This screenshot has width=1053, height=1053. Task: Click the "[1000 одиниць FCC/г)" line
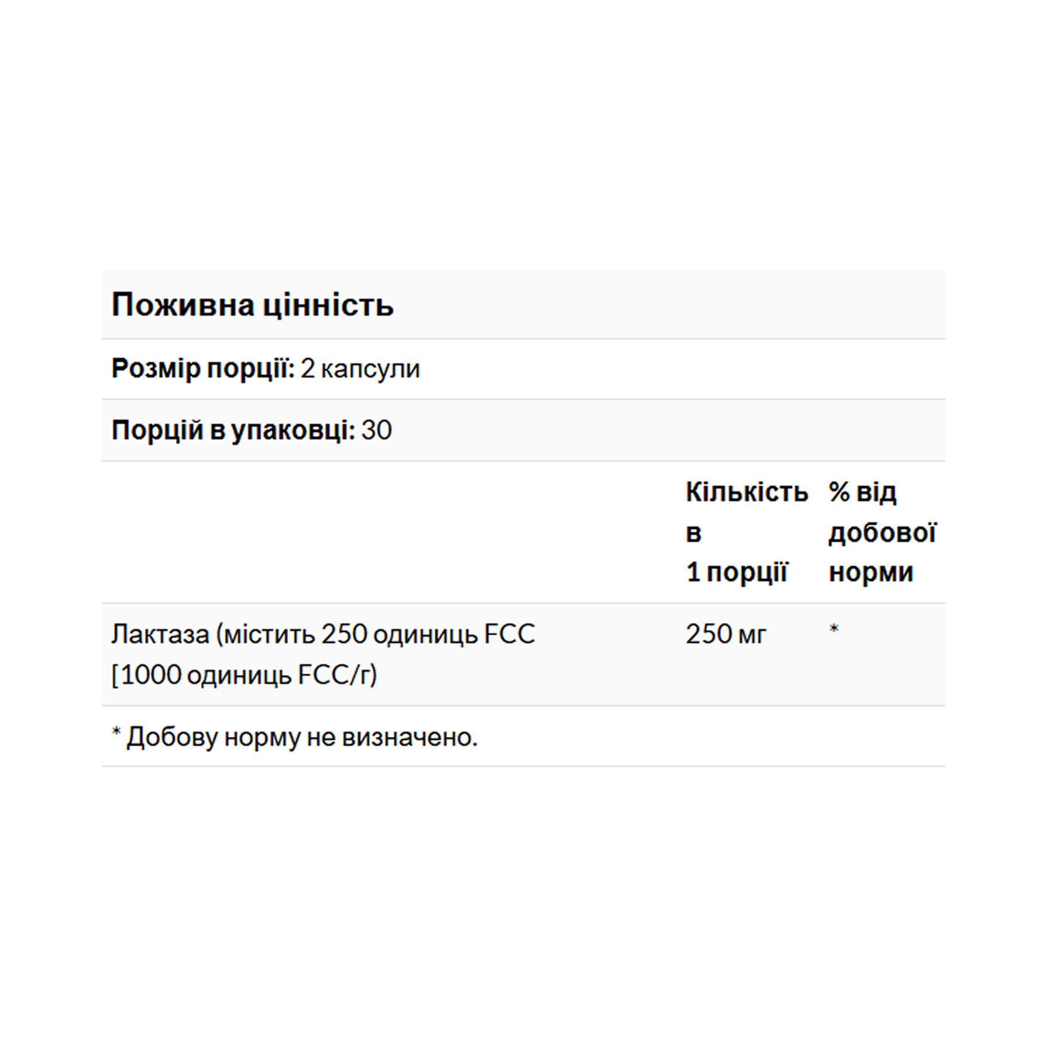244,675
